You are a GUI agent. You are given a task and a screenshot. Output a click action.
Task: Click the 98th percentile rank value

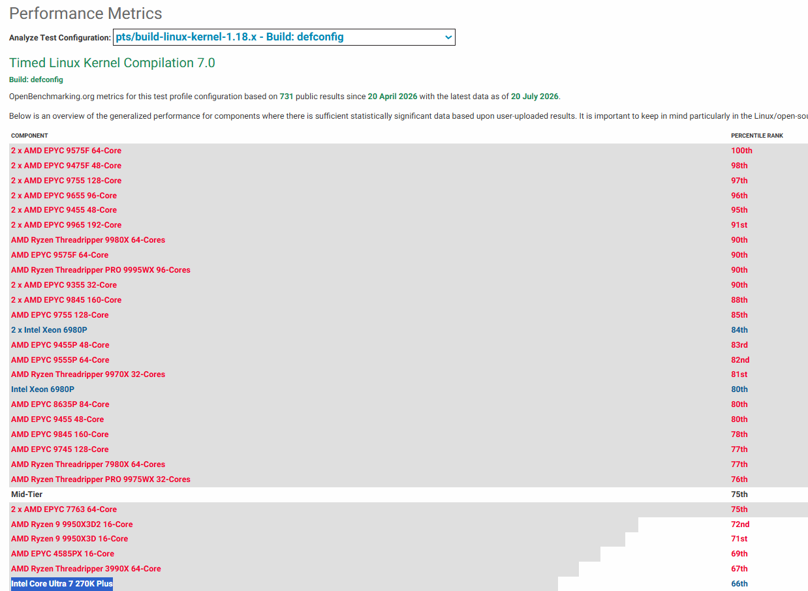pyautogui.click(x=739, y=166)
